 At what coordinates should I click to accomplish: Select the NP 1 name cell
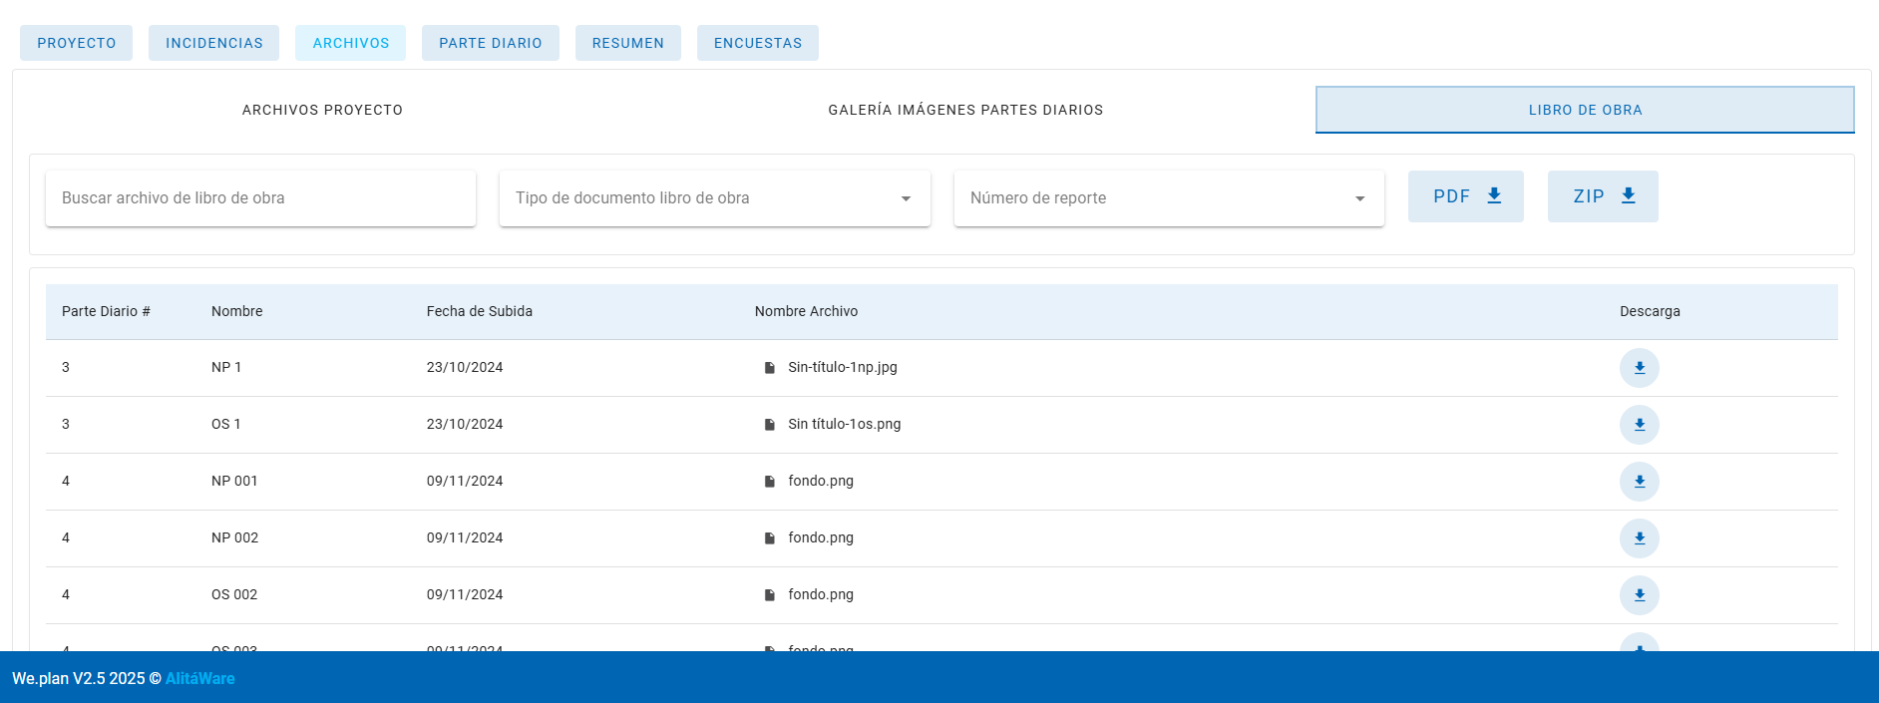pyautogui.click(x=226, y=367)
